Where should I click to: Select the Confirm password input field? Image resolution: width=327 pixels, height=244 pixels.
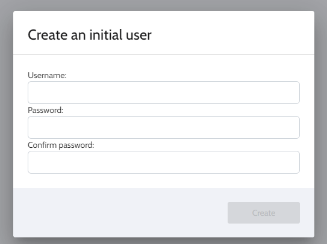tap(164, 162)
